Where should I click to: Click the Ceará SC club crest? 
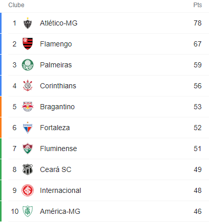click(x=28, y=169)
